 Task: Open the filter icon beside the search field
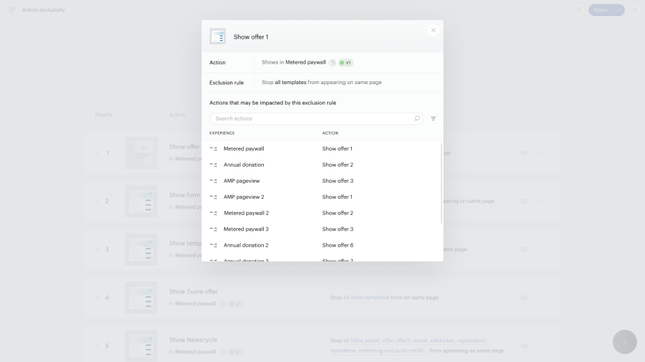433,118
